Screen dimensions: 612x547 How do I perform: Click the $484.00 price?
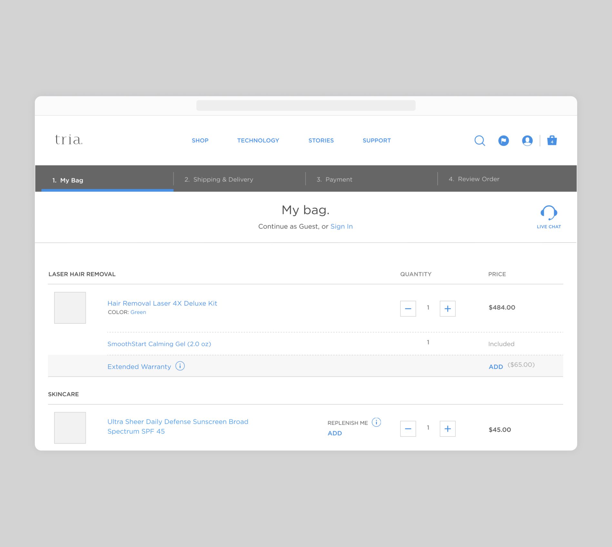[x=502, y=307]
